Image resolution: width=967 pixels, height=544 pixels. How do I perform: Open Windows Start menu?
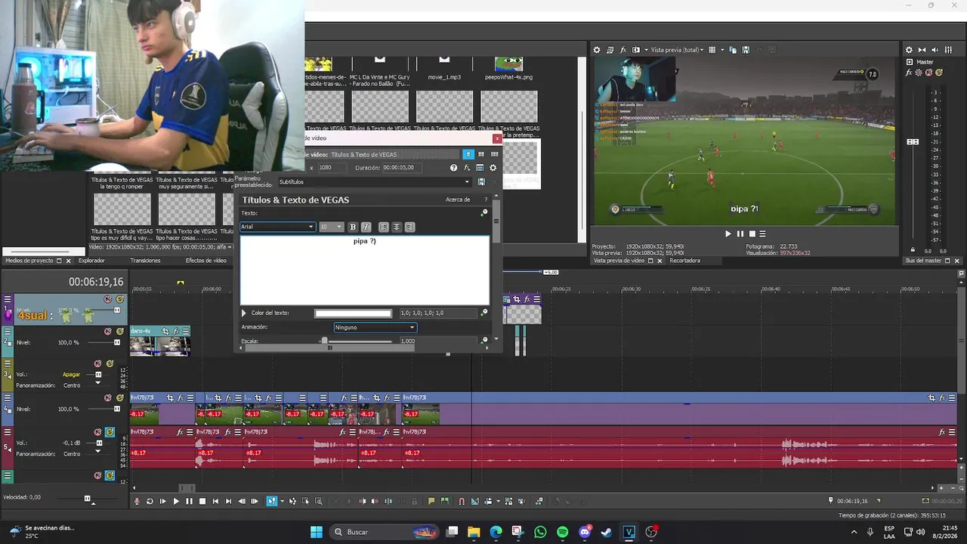(317, 532)
